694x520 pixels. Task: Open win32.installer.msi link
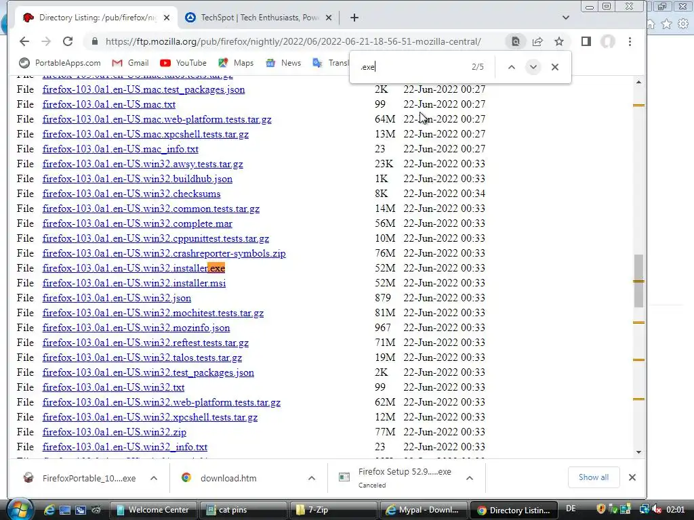134,283
